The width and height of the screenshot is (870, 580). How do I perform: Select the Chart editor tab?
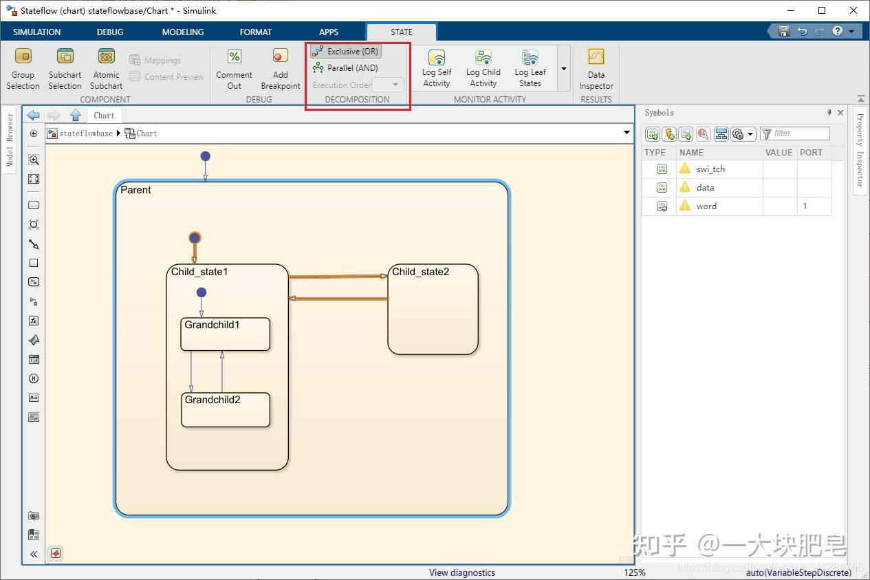click(x=105, y=115)
